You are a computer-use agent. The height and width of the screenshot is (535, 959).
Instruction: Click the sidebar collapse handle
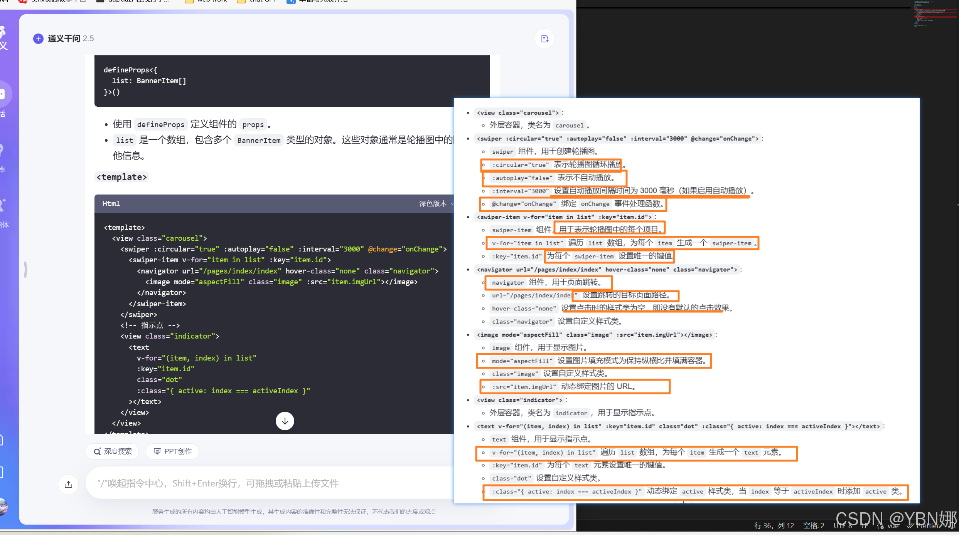[25, 269]
